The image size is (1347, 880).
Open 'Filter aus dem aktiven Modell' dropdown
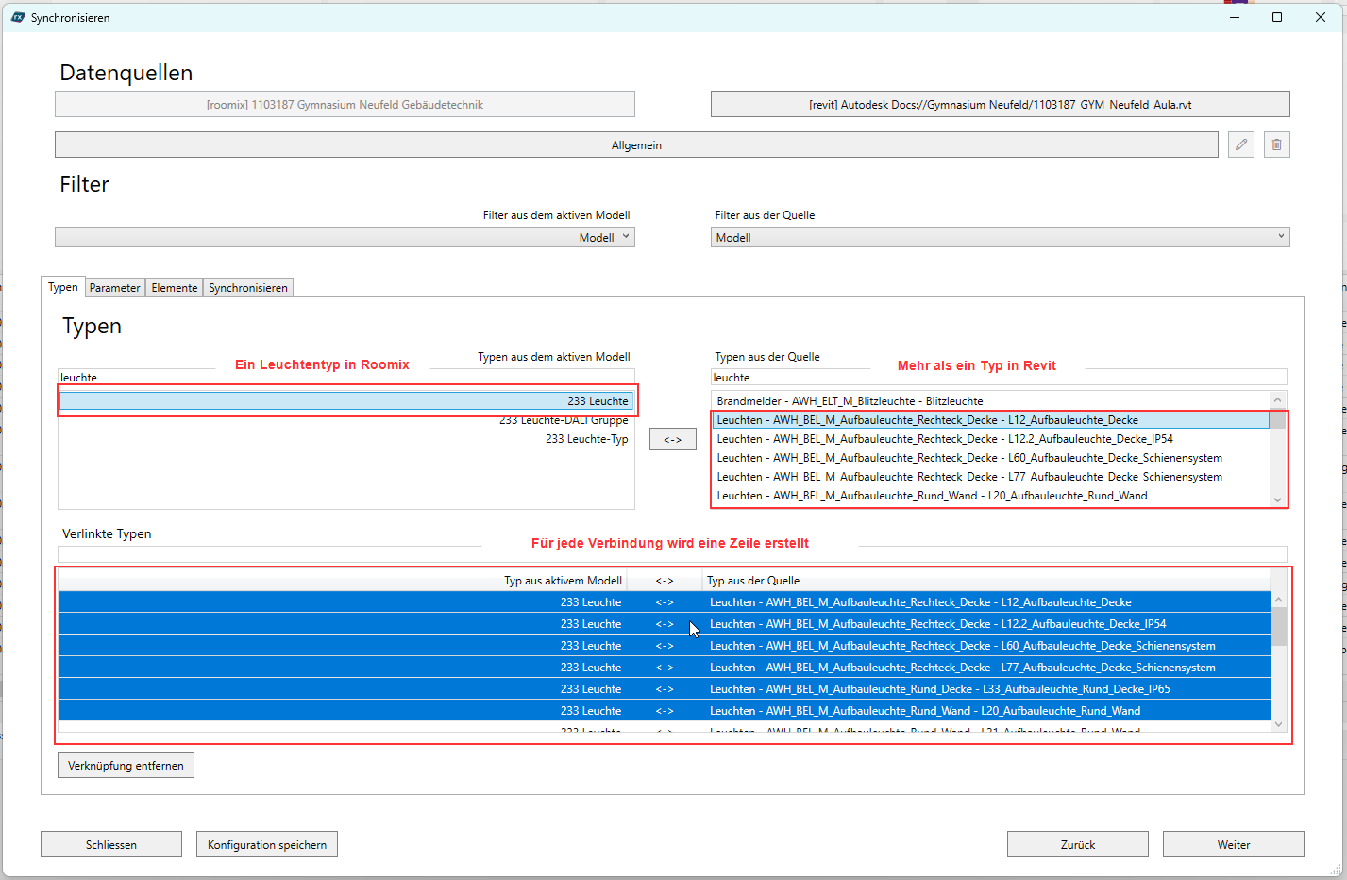(345, 237)
